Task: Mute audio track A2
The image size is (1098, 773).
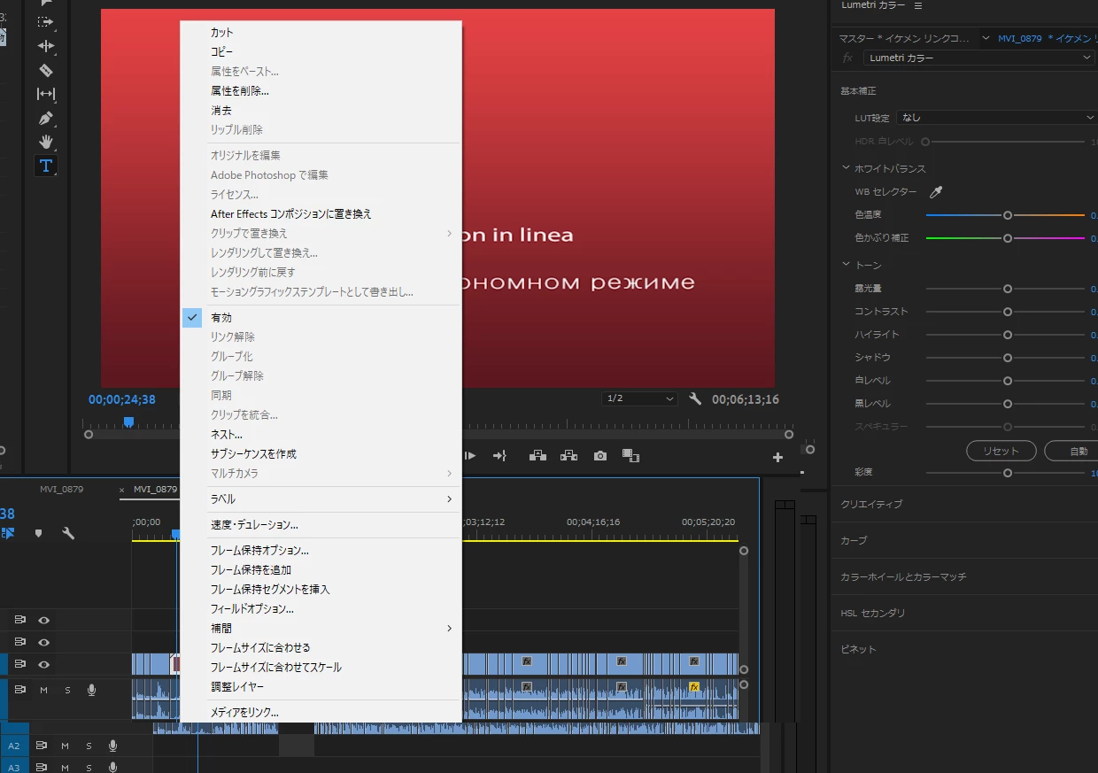Action: (x=65, y=746)
